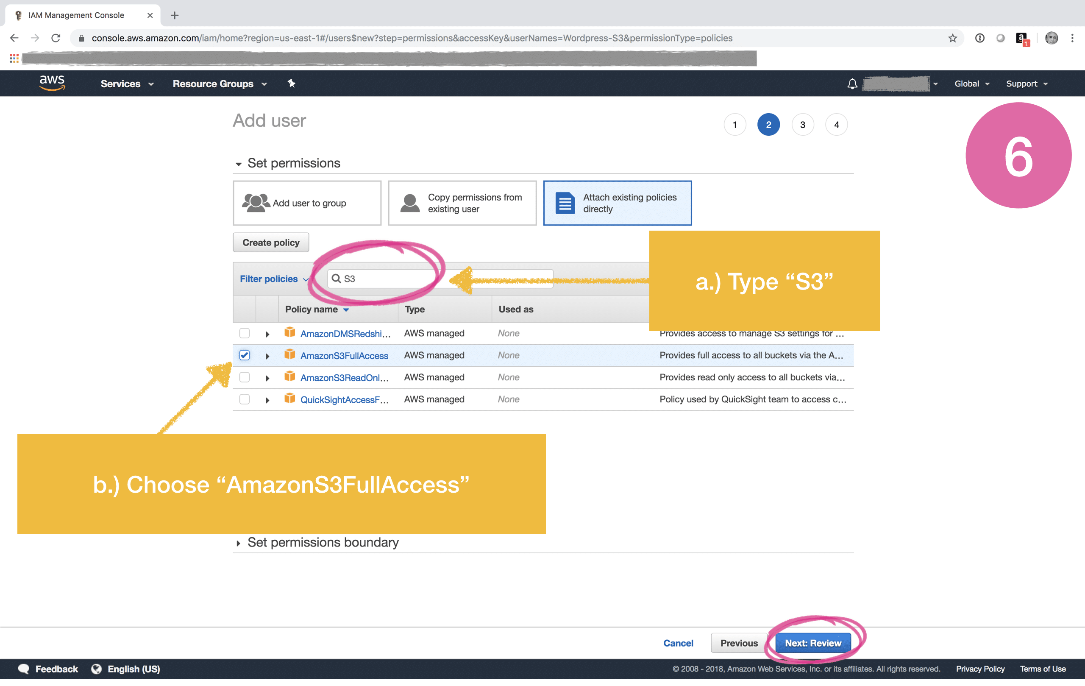The height and width of the screenshot is (686, 1085).
Task: Open the new tab plus button
Action: coord(175,15)
